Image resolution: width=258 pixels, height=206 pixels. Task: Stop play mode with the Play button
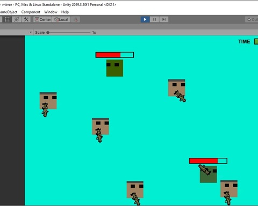pyautogui.click(x=145, y=19)
